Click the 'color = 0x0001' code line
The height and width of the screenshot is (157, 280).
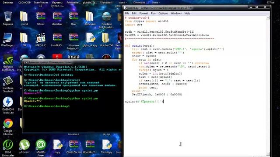(x=144, y=56)
